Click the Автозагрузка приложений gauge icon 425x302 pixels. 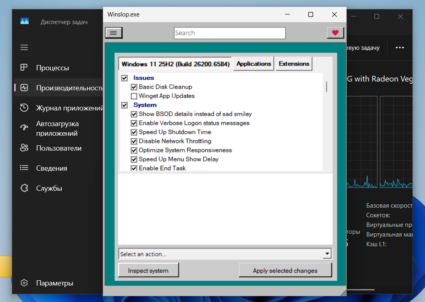pos(24,127)
